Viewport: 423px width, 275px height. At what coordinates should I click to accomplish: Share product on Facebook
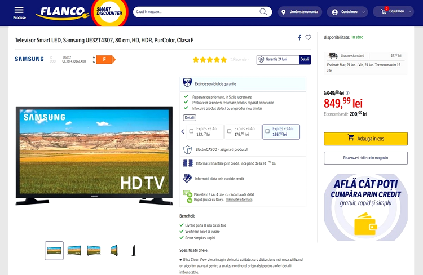click(299, 38)
